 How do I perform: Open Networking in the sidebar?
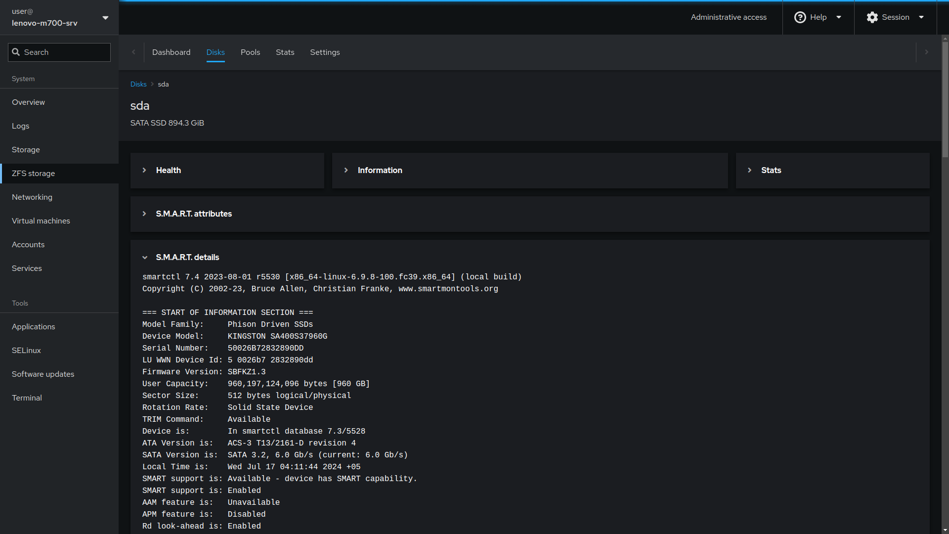pos(59,197)
